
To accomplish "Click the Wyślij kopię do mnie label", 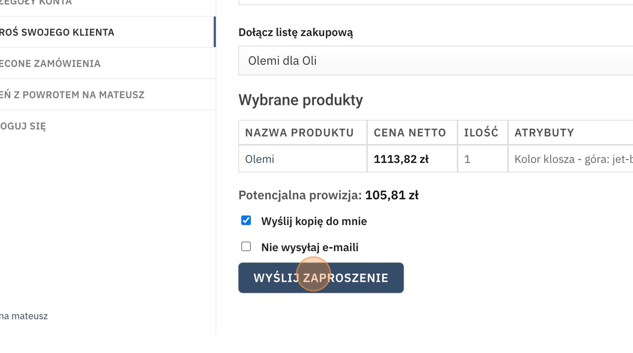I will pos(314,221).
